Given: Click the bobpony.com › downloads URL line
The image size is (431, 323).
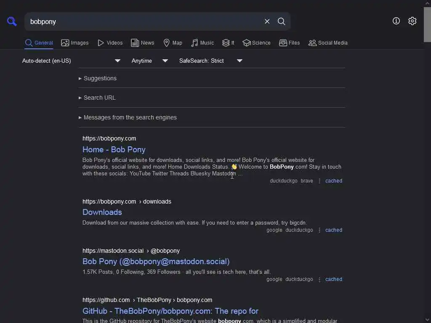Looking at the screenshot, I should [127, 201].
